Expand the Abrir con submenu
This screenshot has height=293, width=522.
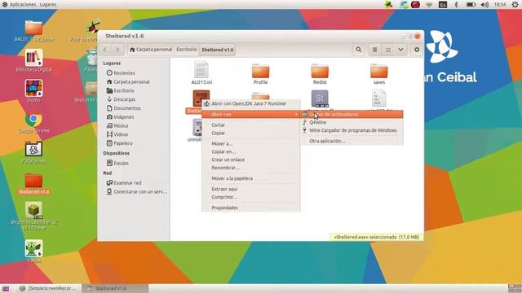point(251,114)
